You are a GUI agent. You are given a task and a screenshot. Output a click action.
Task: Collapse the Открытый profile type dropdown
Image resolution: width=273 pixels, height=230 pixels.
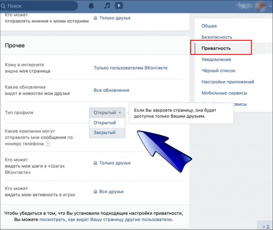pyautogui.click(x=107, y=113)
